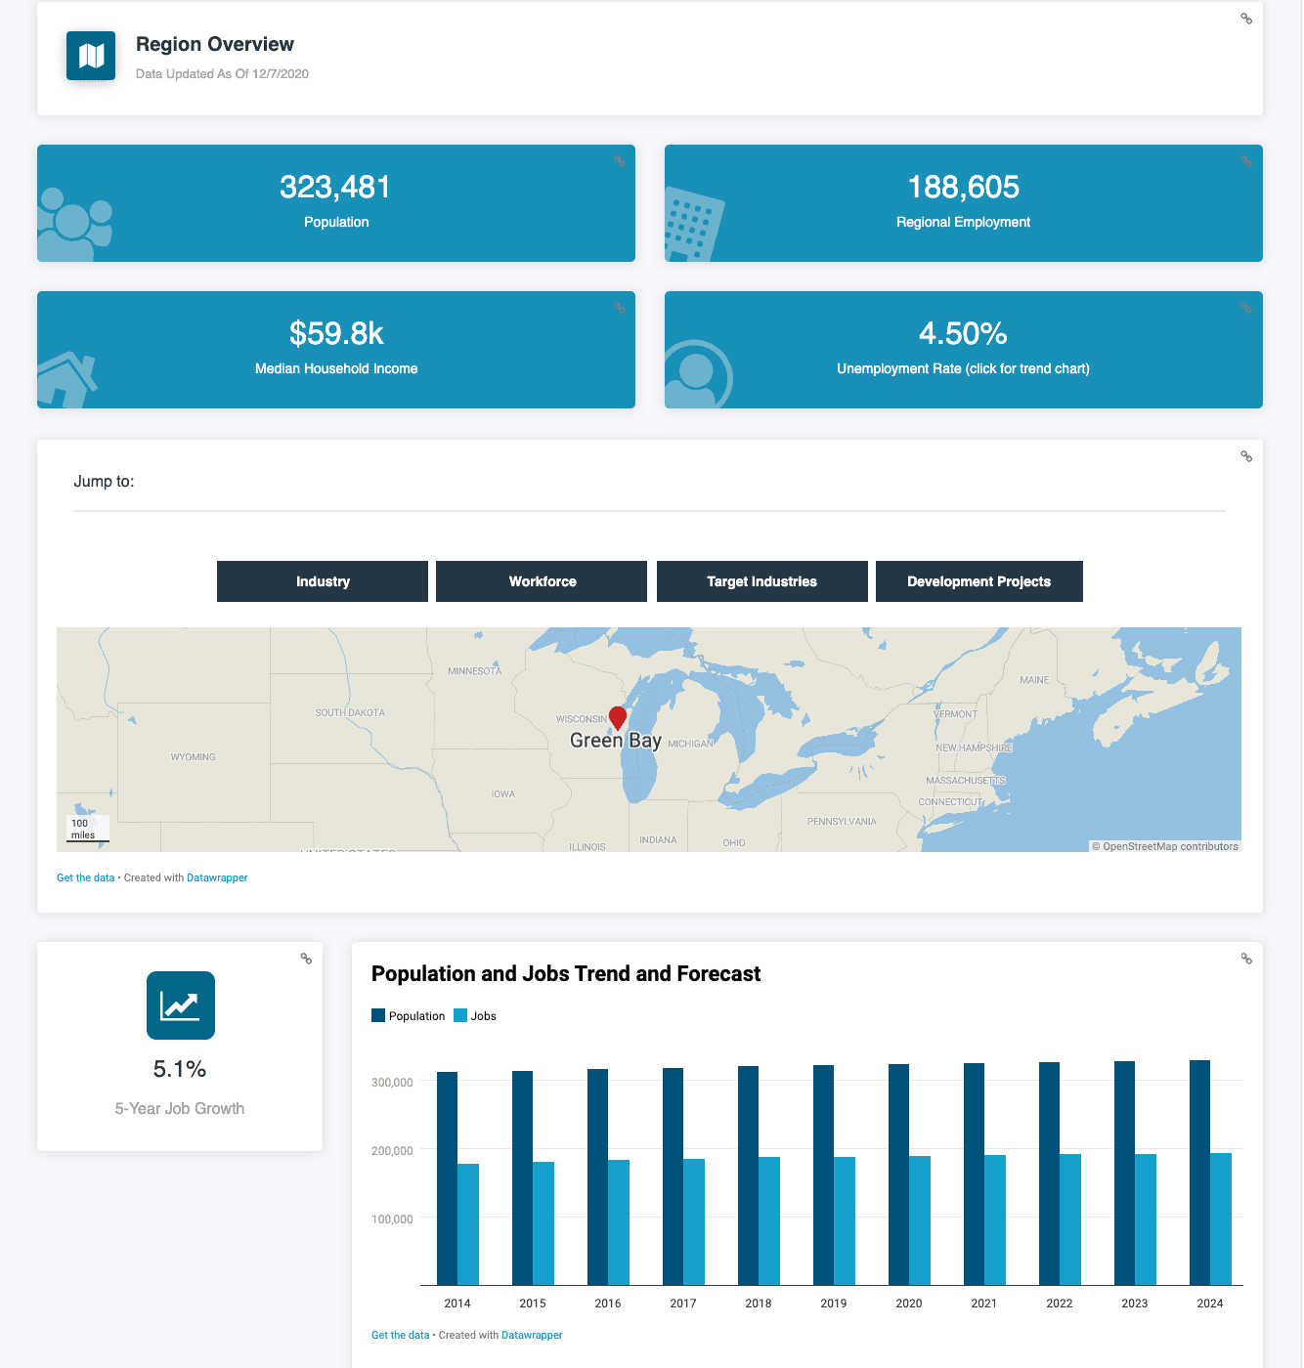
Task: Click the Population legend color swatch
Action: (378, 1015)
